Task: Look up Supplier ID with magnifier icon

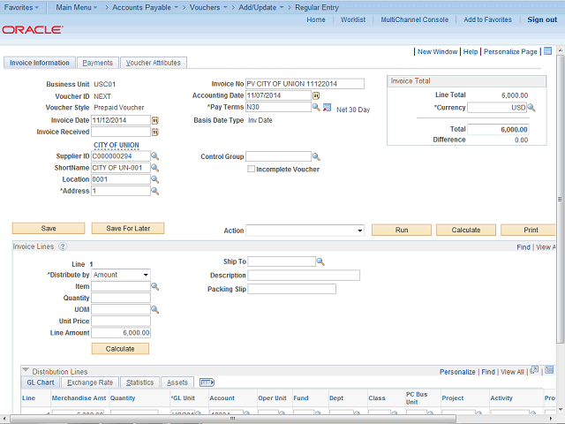Action: (155, 156)
